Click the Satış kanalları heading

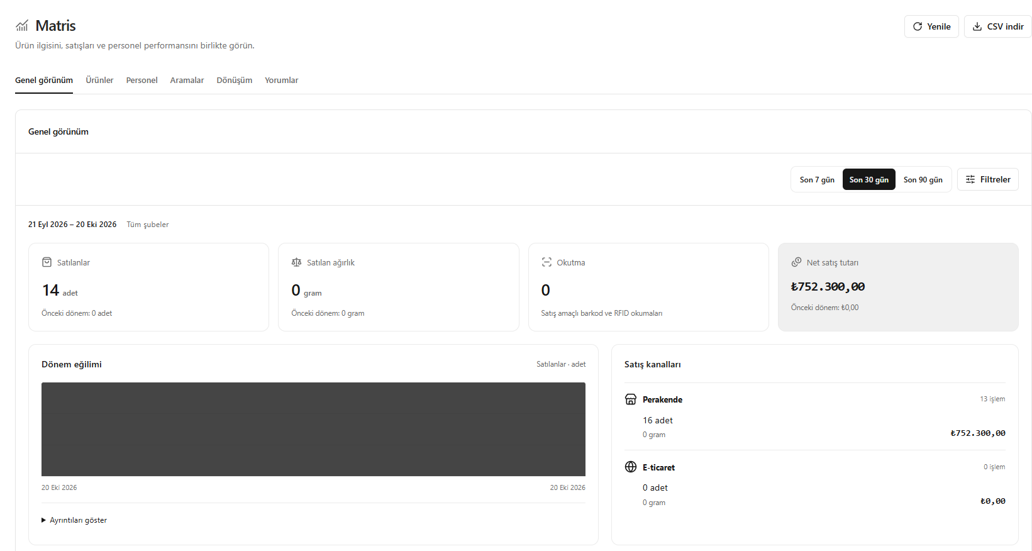click(x=652, y=365)
